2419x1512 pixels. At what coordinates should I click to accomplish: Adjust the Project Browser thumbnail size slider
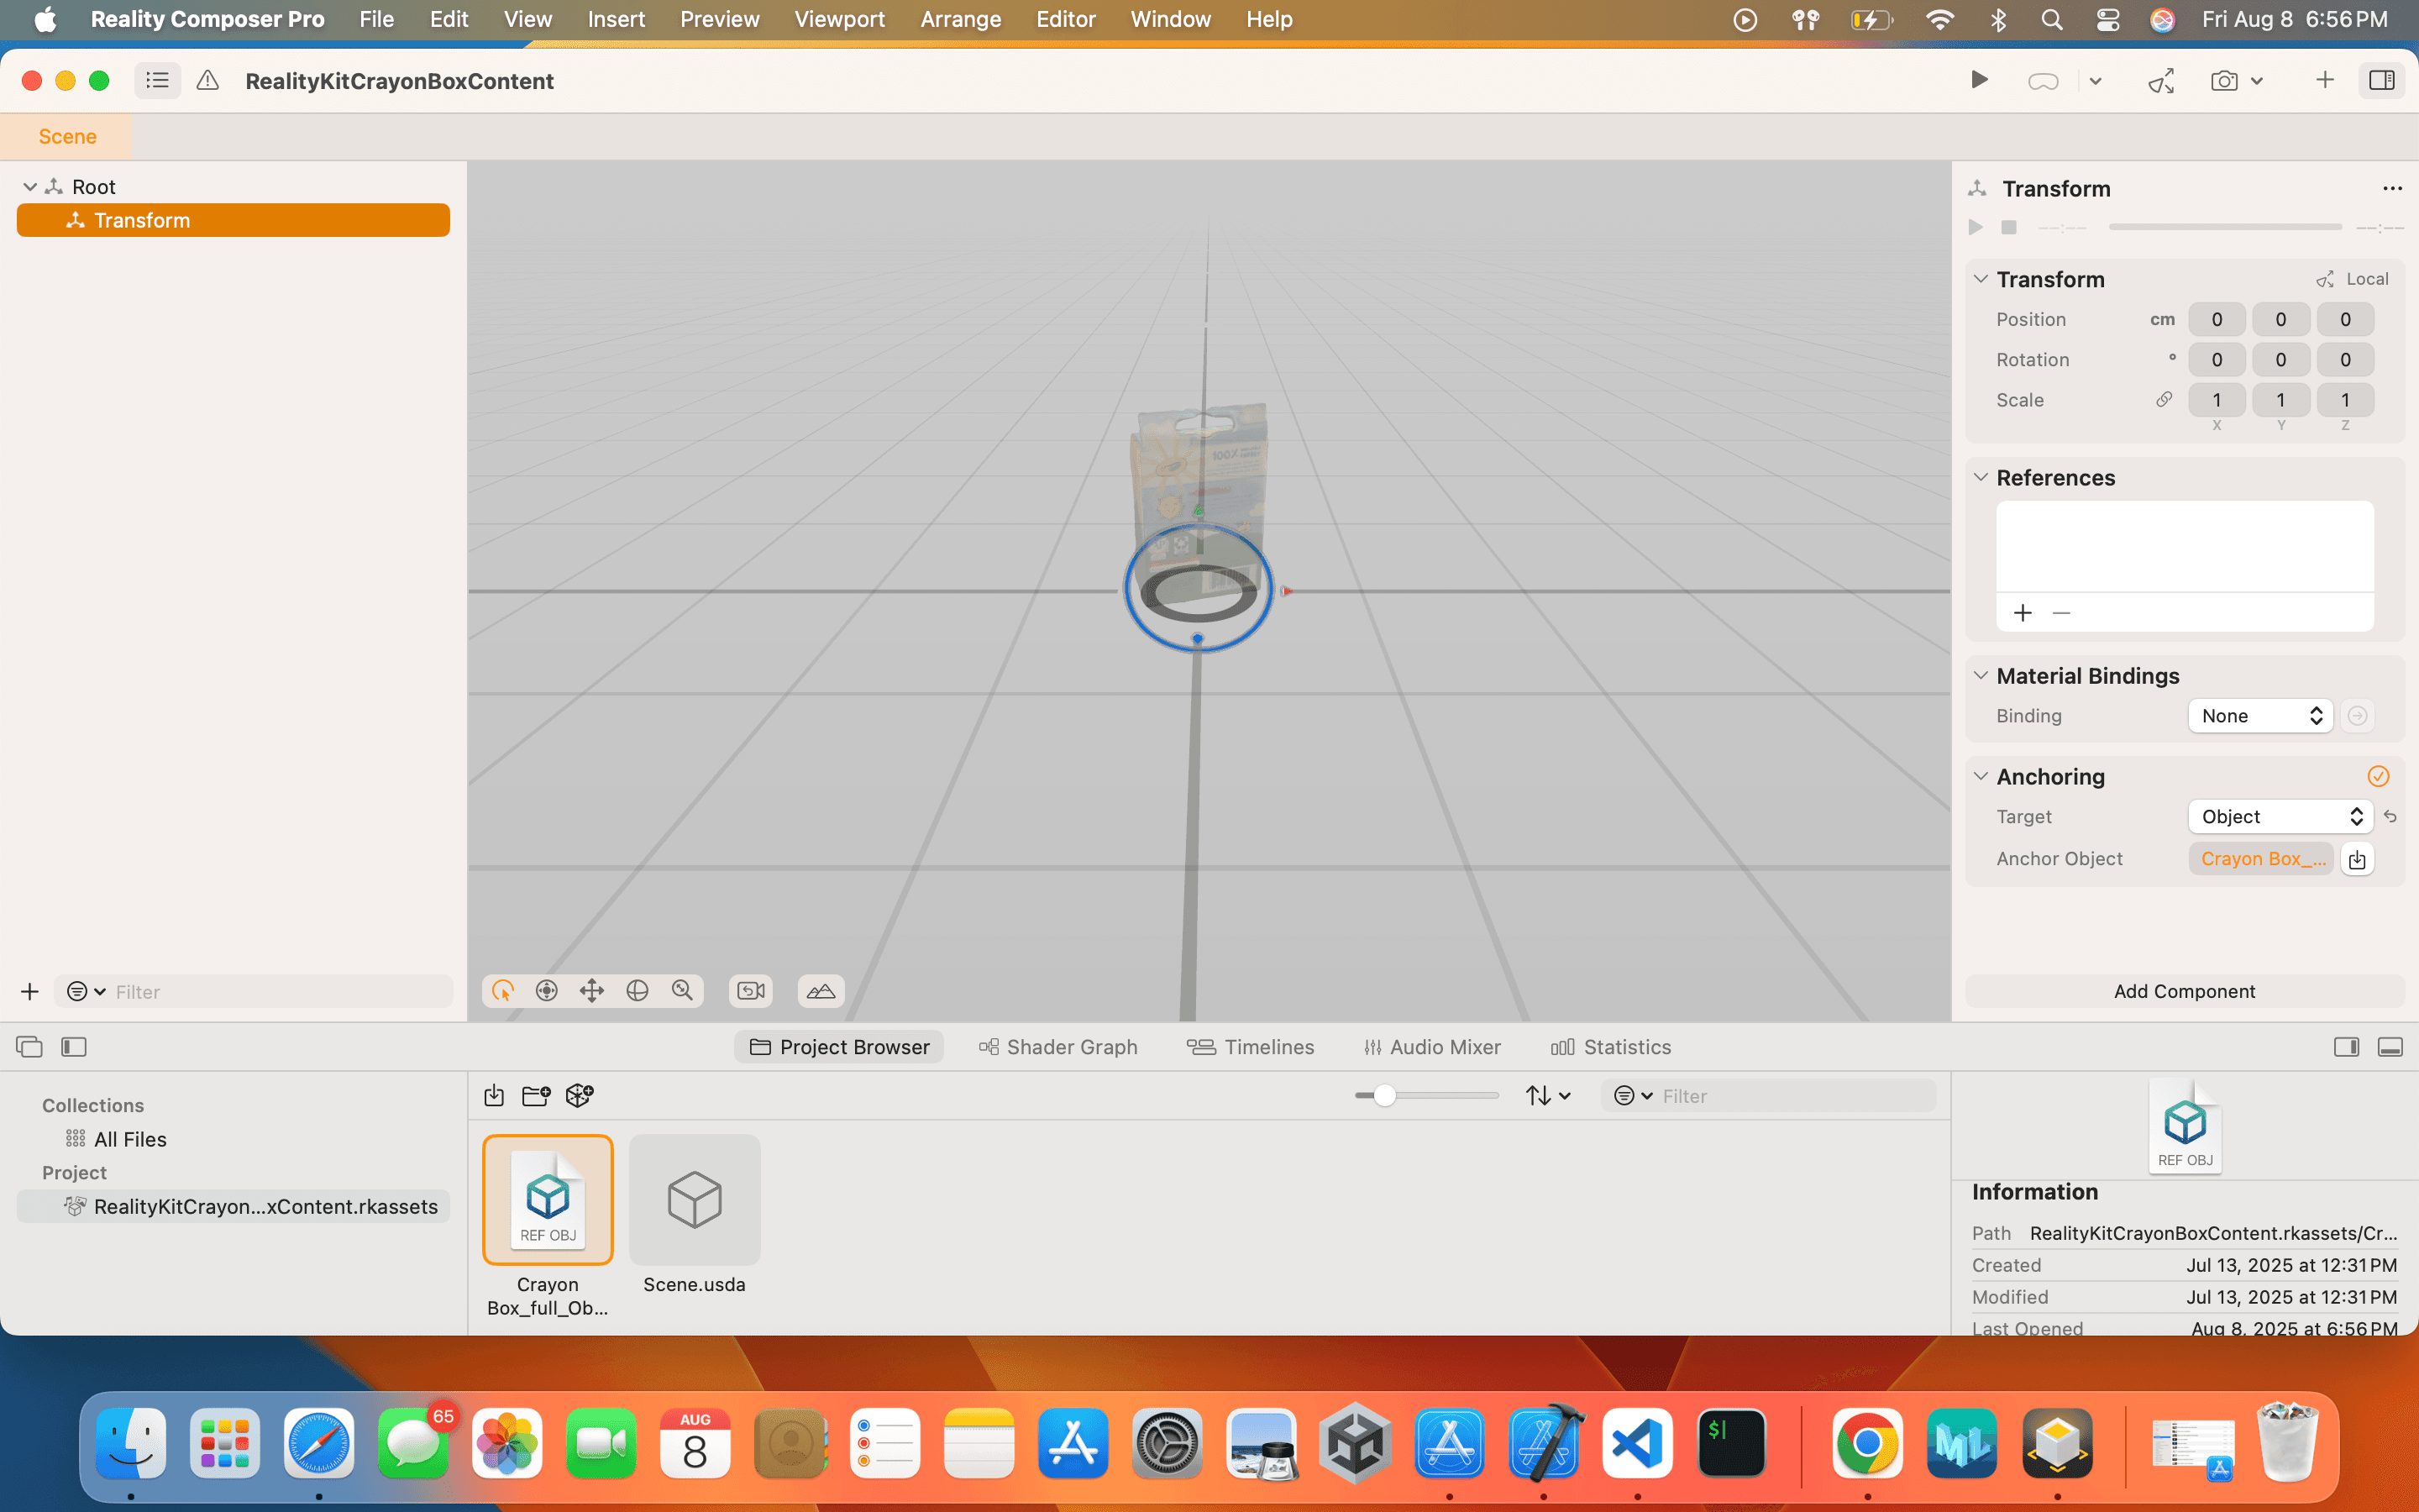(1384, 1095)
